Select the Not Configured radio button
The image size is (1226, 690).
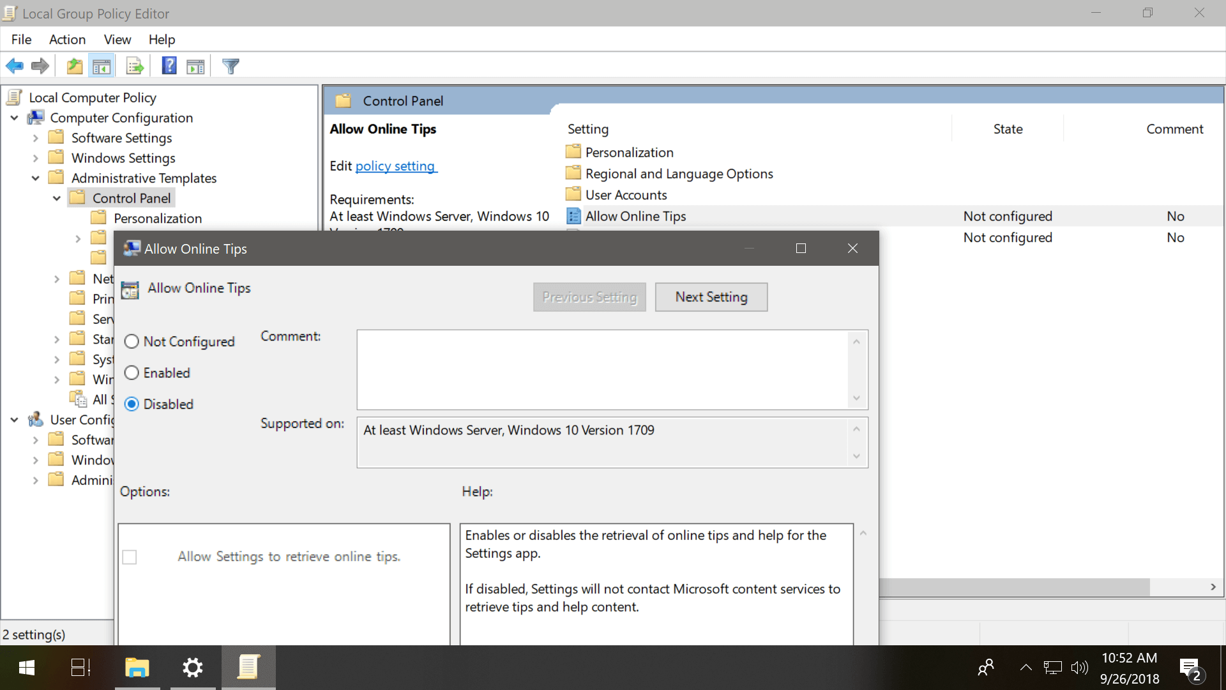tap(132, 342)
